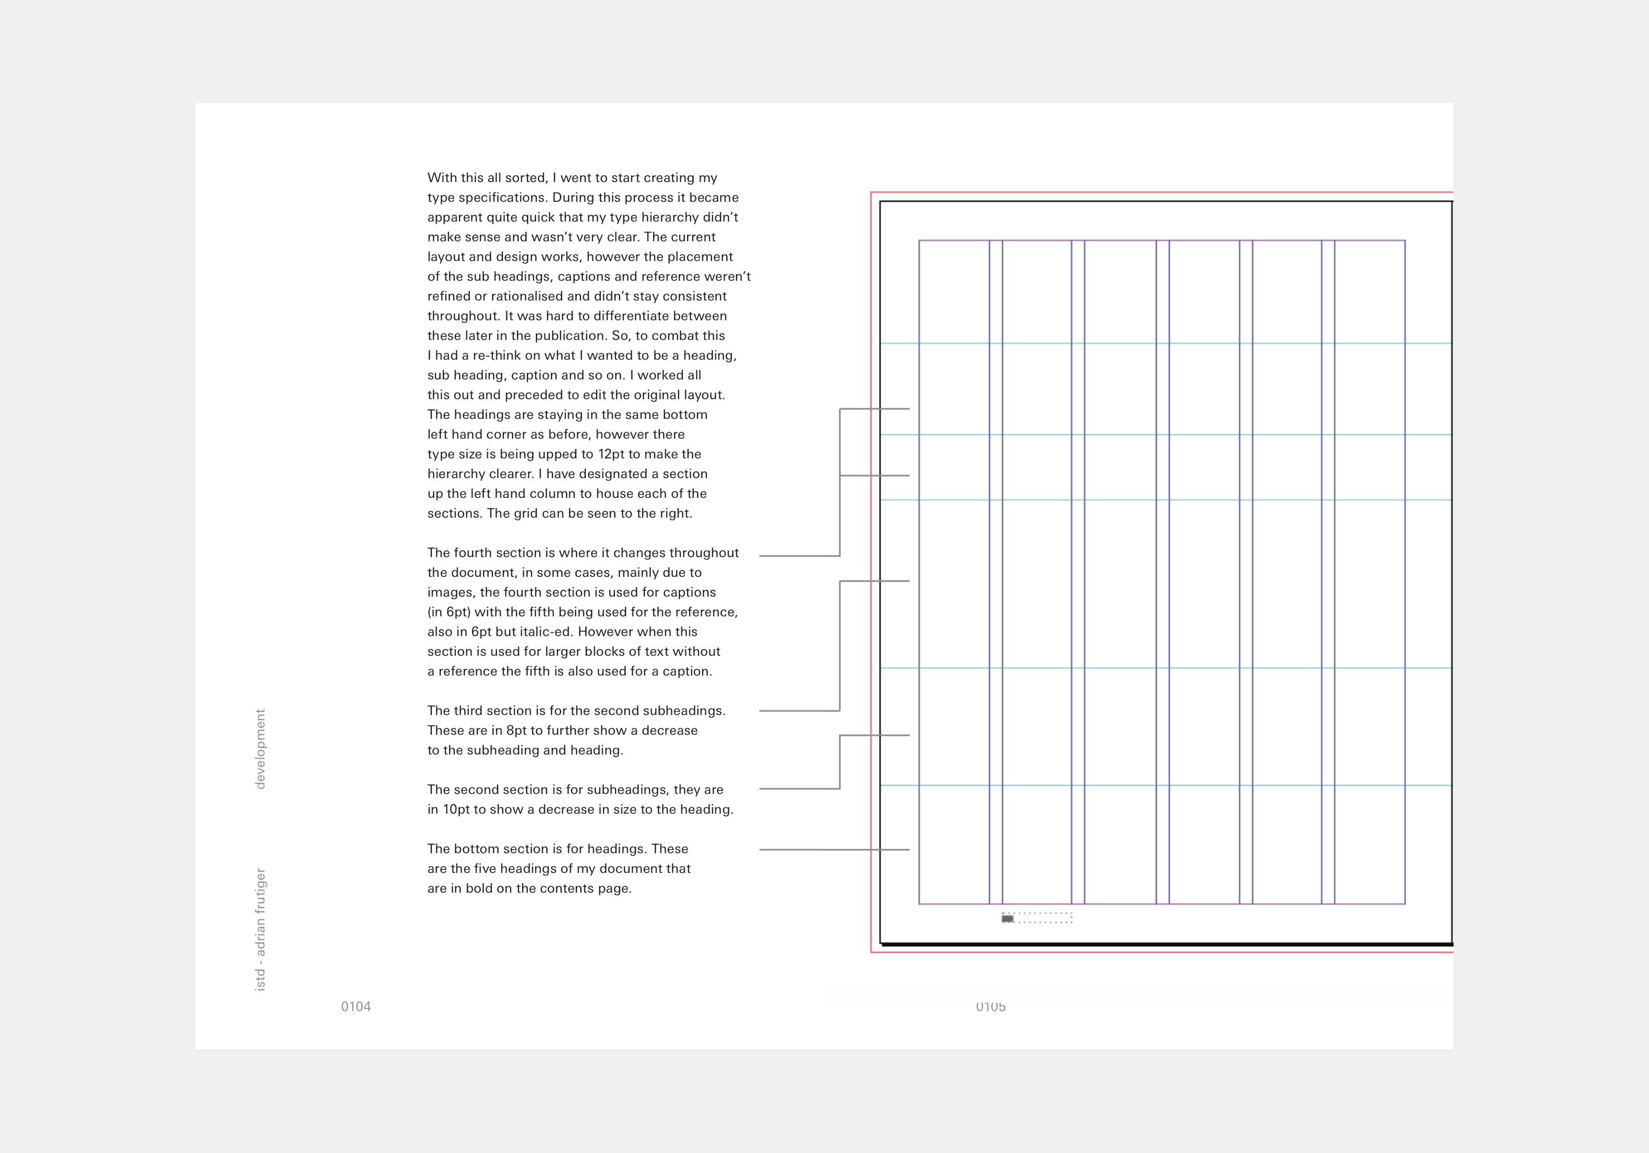This screenshot has height=1153, width=1649.
Task: Click the line "to the subheading and heading."
Action: [525, 751]
